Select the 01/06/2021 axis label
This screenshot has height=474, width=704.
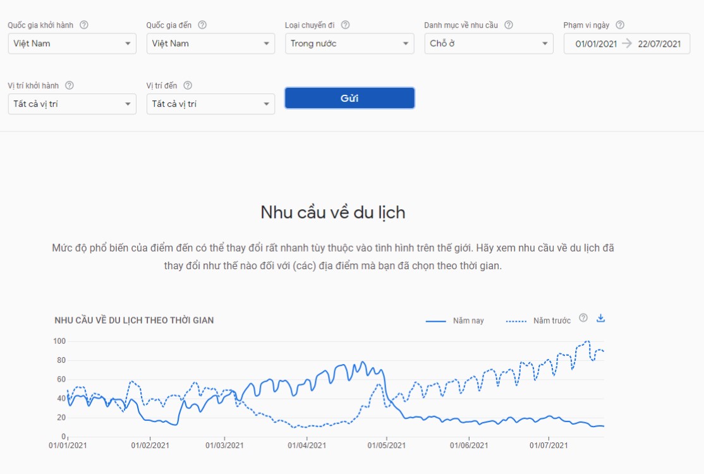click(x=469, y=446)
